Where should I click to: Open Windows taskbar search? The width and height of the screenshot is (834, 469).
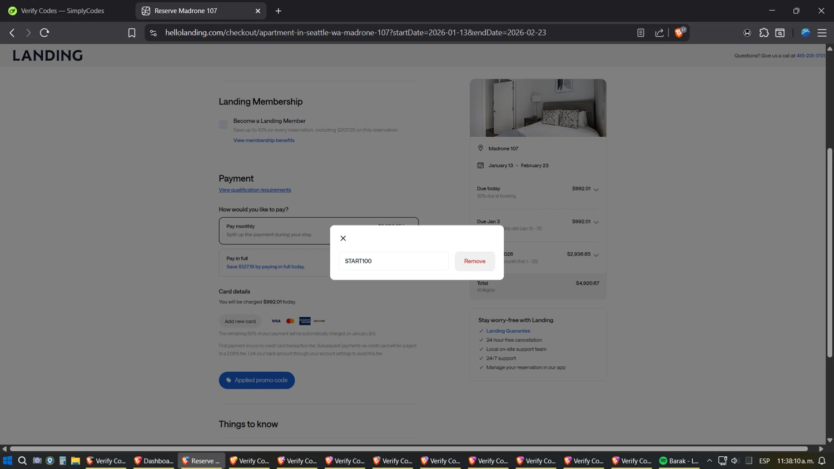[x=22, y=461]
